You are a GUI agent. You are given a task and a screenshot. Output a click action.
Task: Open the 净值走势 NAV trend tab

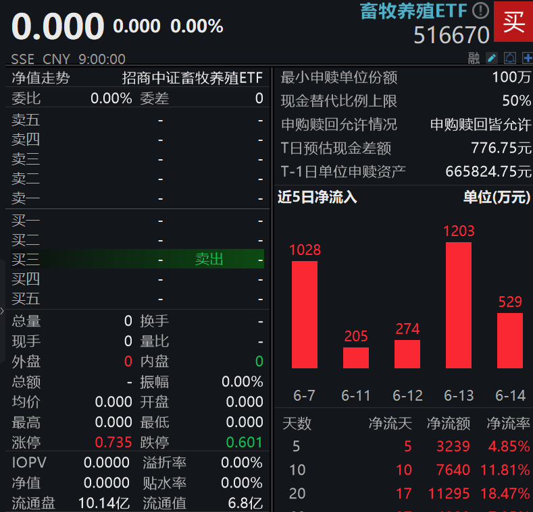[41, 78]
